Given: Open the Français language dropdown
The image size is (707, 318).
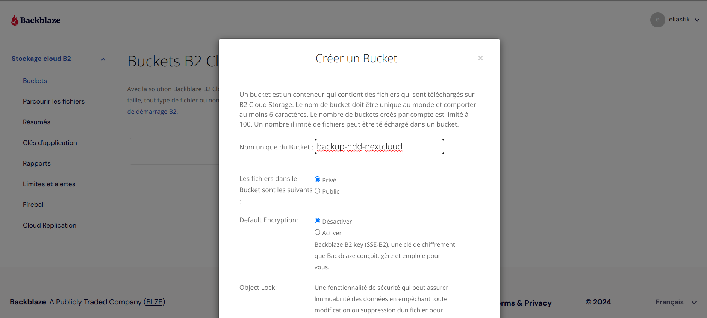Looking at the screenshot, I should [676, 302].
